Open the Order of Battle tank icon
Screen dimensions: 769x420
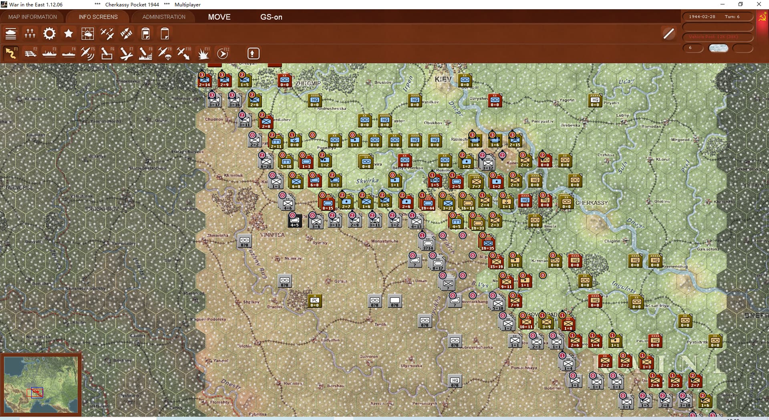(x=11, y=34)
